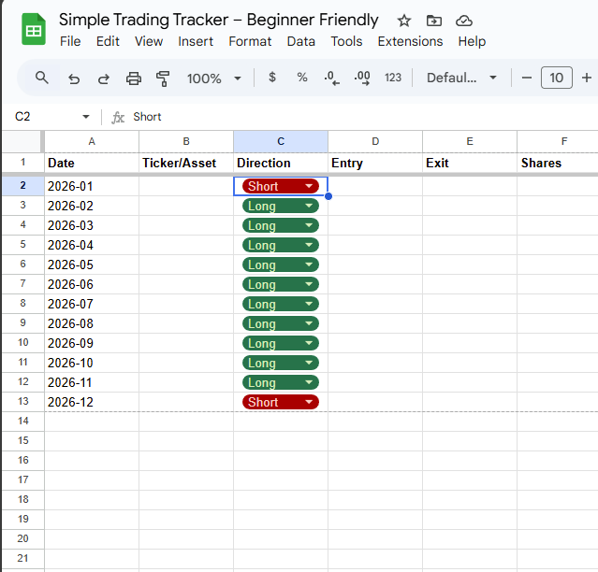598x572 pixels.
Task: Star the Simple Trading Tracker document
Action: [x=404, y=21]
